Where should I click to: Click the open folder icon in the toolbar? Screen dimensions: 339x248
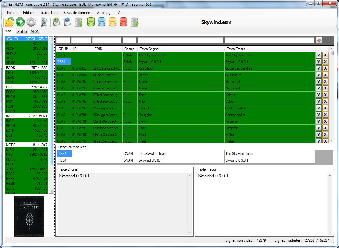coord(9,22)
